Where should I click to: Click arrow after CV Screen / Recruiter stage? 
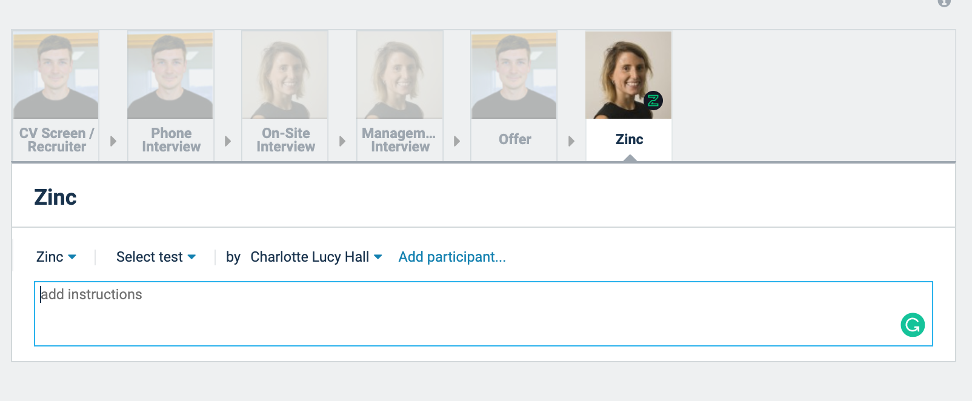[113, 141]
